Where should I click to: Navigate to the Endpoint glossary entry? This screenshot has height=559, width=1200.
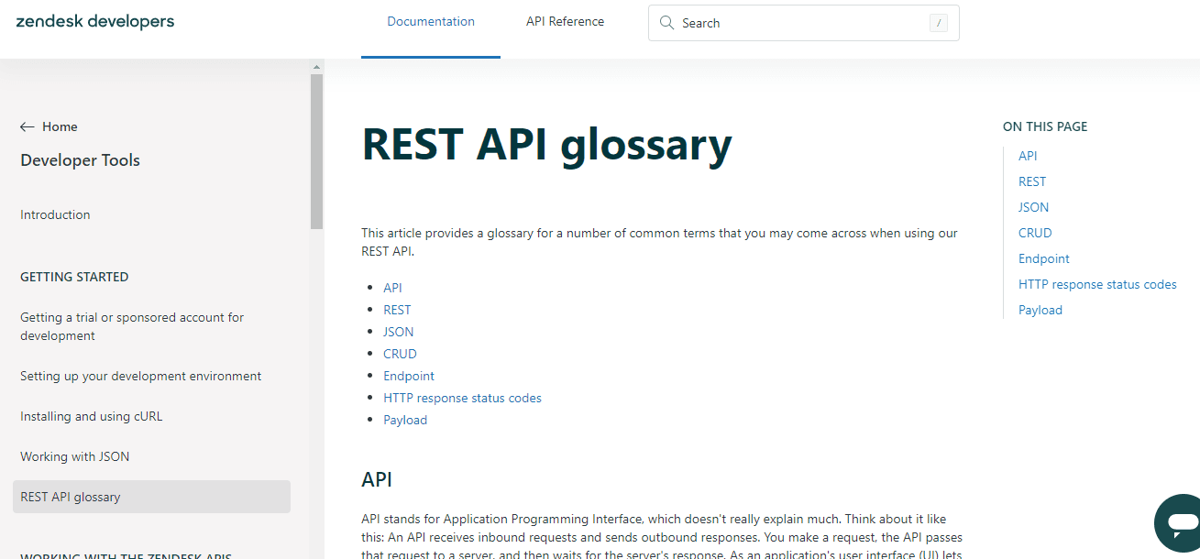(408, 375)
